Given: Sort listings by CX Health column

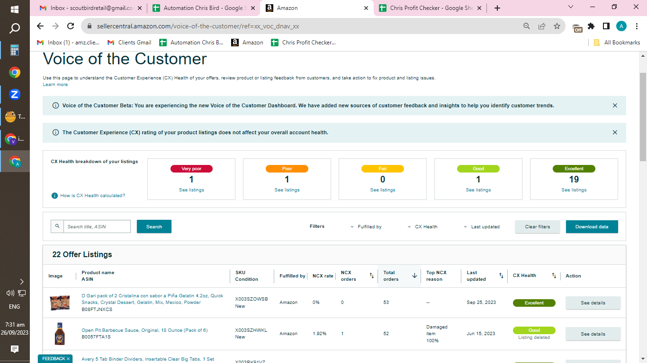Looking at the screenshot, I should [554, 276].
